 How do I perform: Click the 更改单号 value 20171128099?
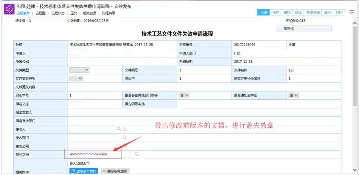[x=244, y=45]
